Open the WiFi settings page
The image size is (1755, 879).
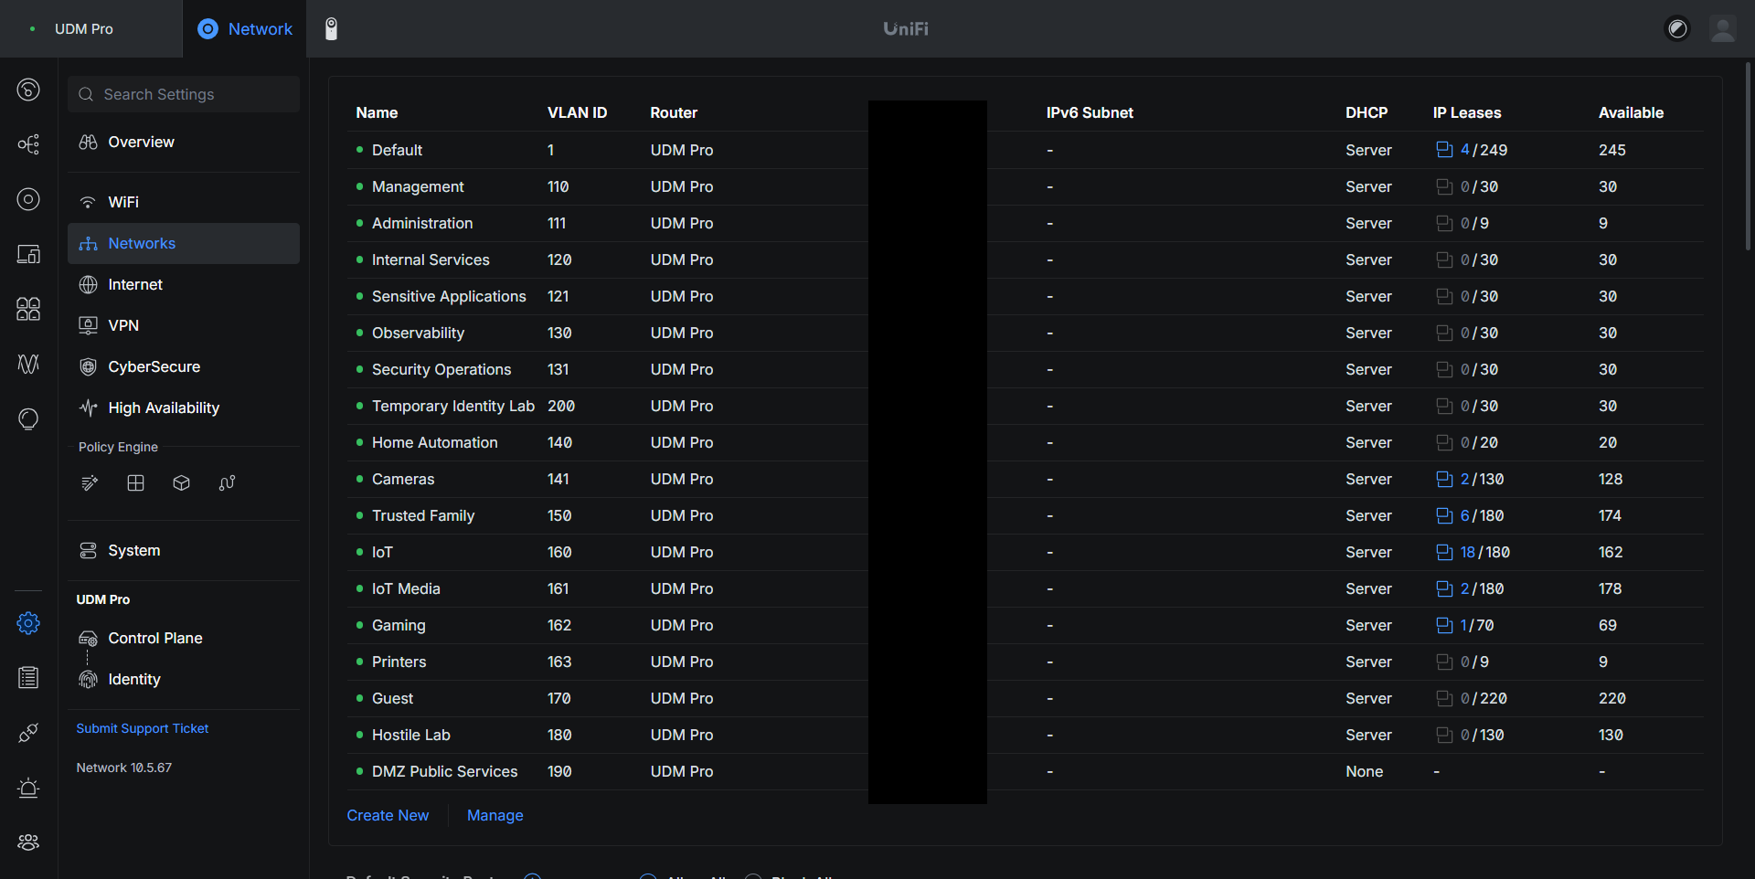click(184, 202)
